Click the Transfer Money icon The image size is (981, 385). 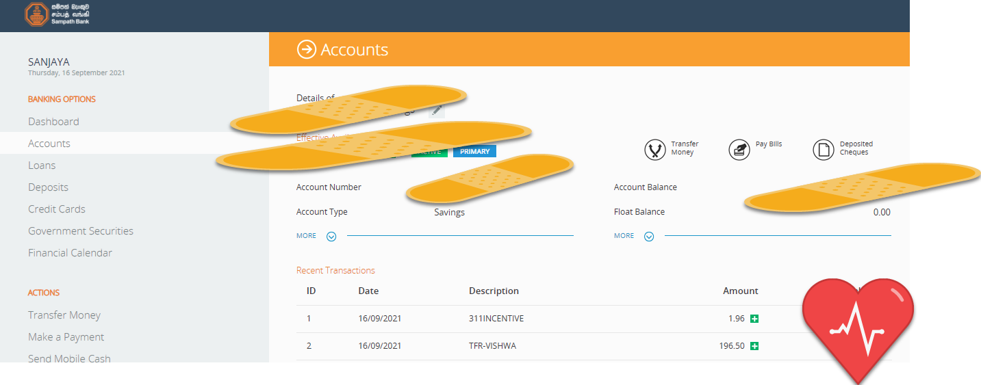(x=655, y=150)
